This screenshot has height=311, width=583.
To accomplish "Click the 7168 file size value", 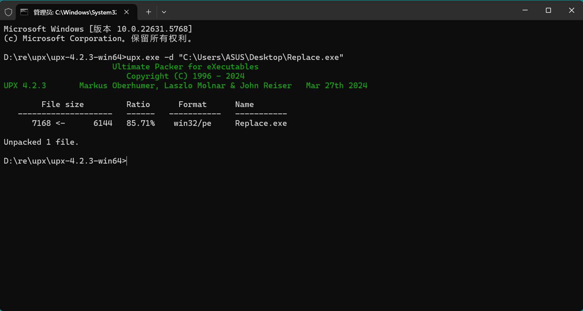I will 41,123.
